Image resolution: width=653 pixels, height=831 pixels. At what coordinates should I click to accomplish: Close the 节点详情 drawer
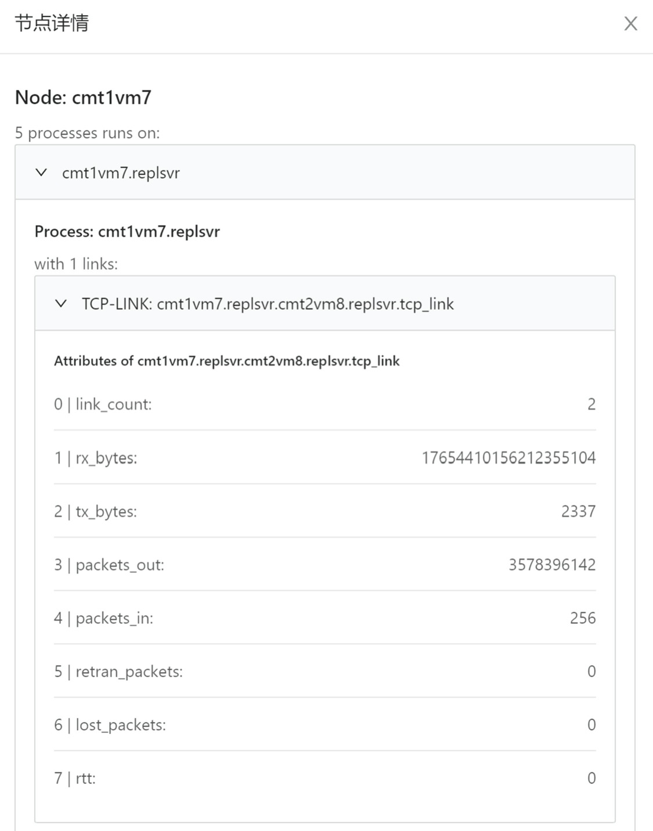(x=630, y=24)
